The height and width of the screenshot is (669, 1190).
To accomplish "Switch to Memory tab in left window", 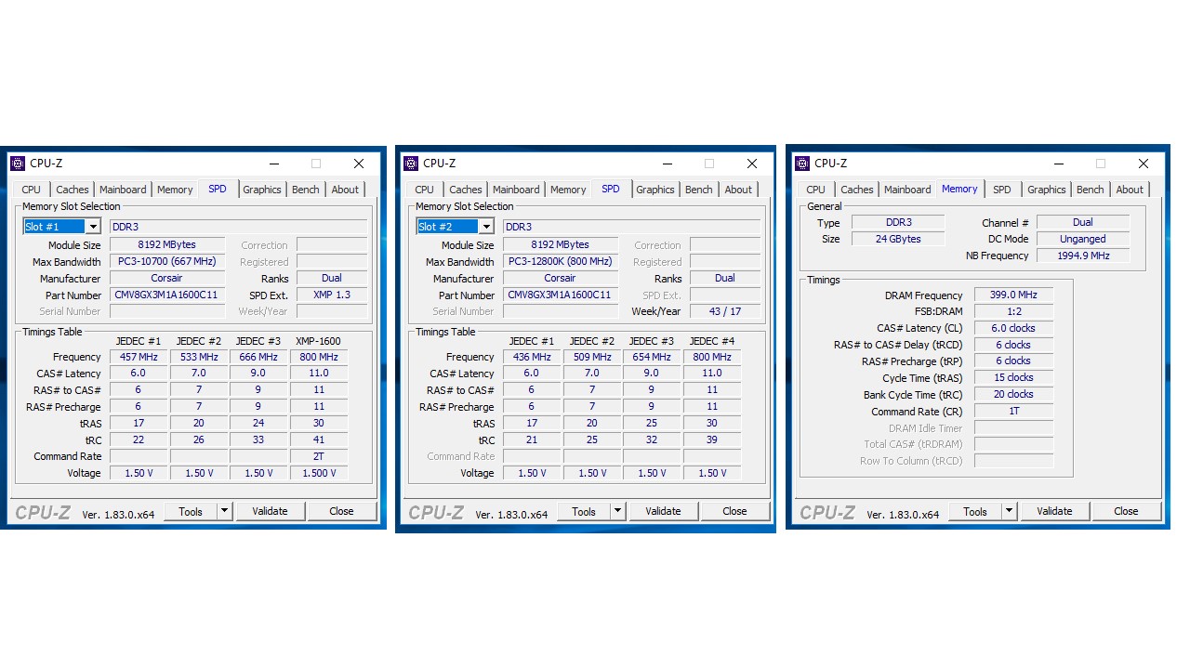I will (175, 190).
